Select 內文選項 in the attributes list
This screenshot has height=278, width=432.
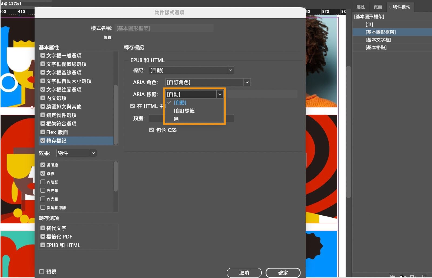click(x=56, y=98)
